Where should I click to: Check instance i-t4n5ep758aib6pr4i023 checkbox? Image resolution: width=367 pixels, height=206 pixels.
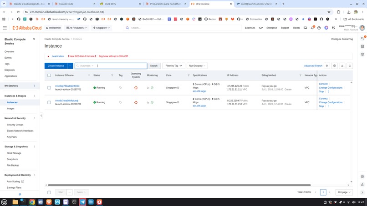pyautogui.click(x=49, y=88)
